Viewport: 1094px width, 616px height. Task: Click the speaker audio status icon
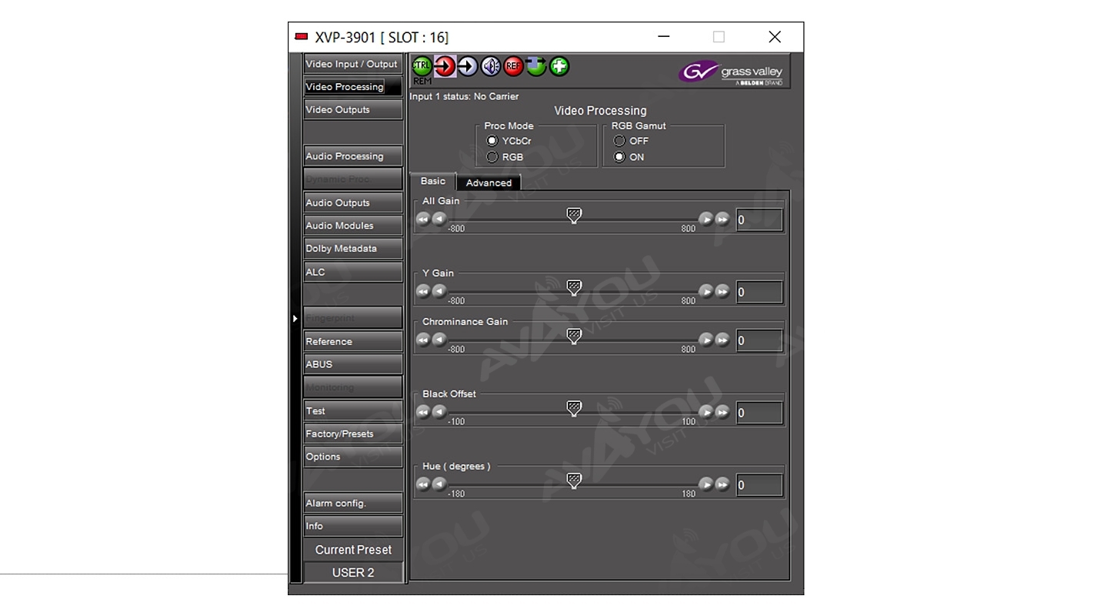[x=491, y=67]
